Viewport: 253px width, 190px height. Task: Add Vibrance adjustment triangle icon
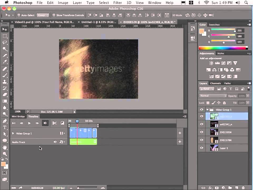click(235, 63)
